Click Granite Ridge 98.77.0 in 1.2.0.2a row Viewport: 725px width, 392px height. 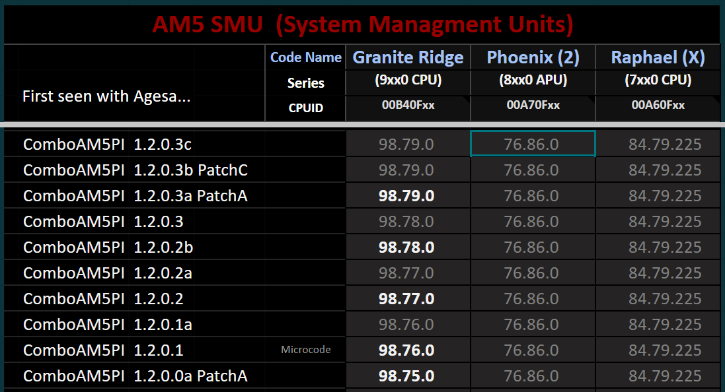pyautogui.click(x=408, y=273)
